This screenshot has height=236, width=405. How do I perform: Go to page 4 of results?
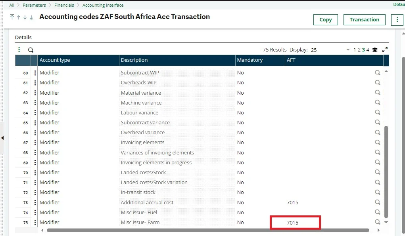point(368,50)
